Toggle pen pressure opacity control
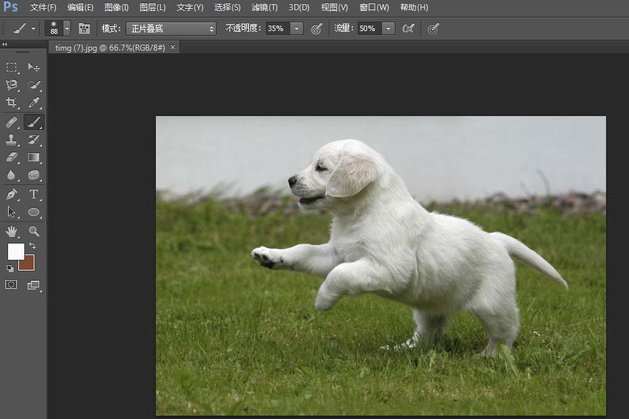 click(x=317, y=28)
